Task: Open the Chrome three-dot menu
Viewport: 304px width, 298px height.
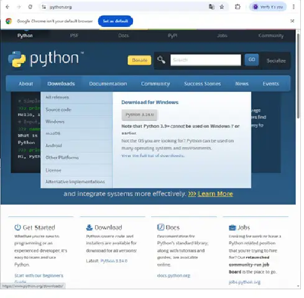Action: 293,7
